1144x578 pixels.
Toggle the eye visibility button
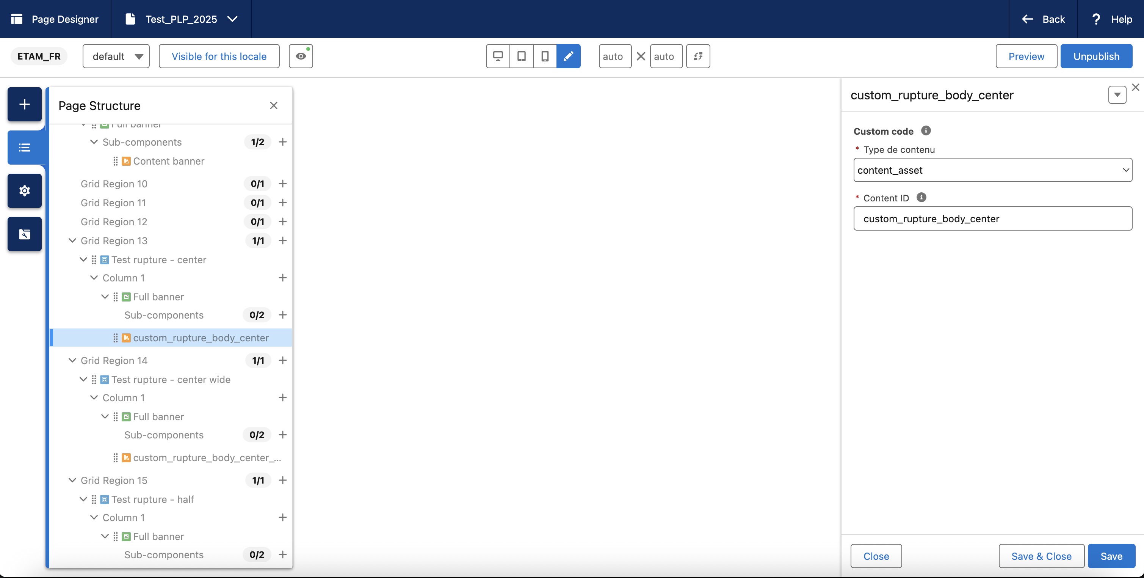point(301,56)
